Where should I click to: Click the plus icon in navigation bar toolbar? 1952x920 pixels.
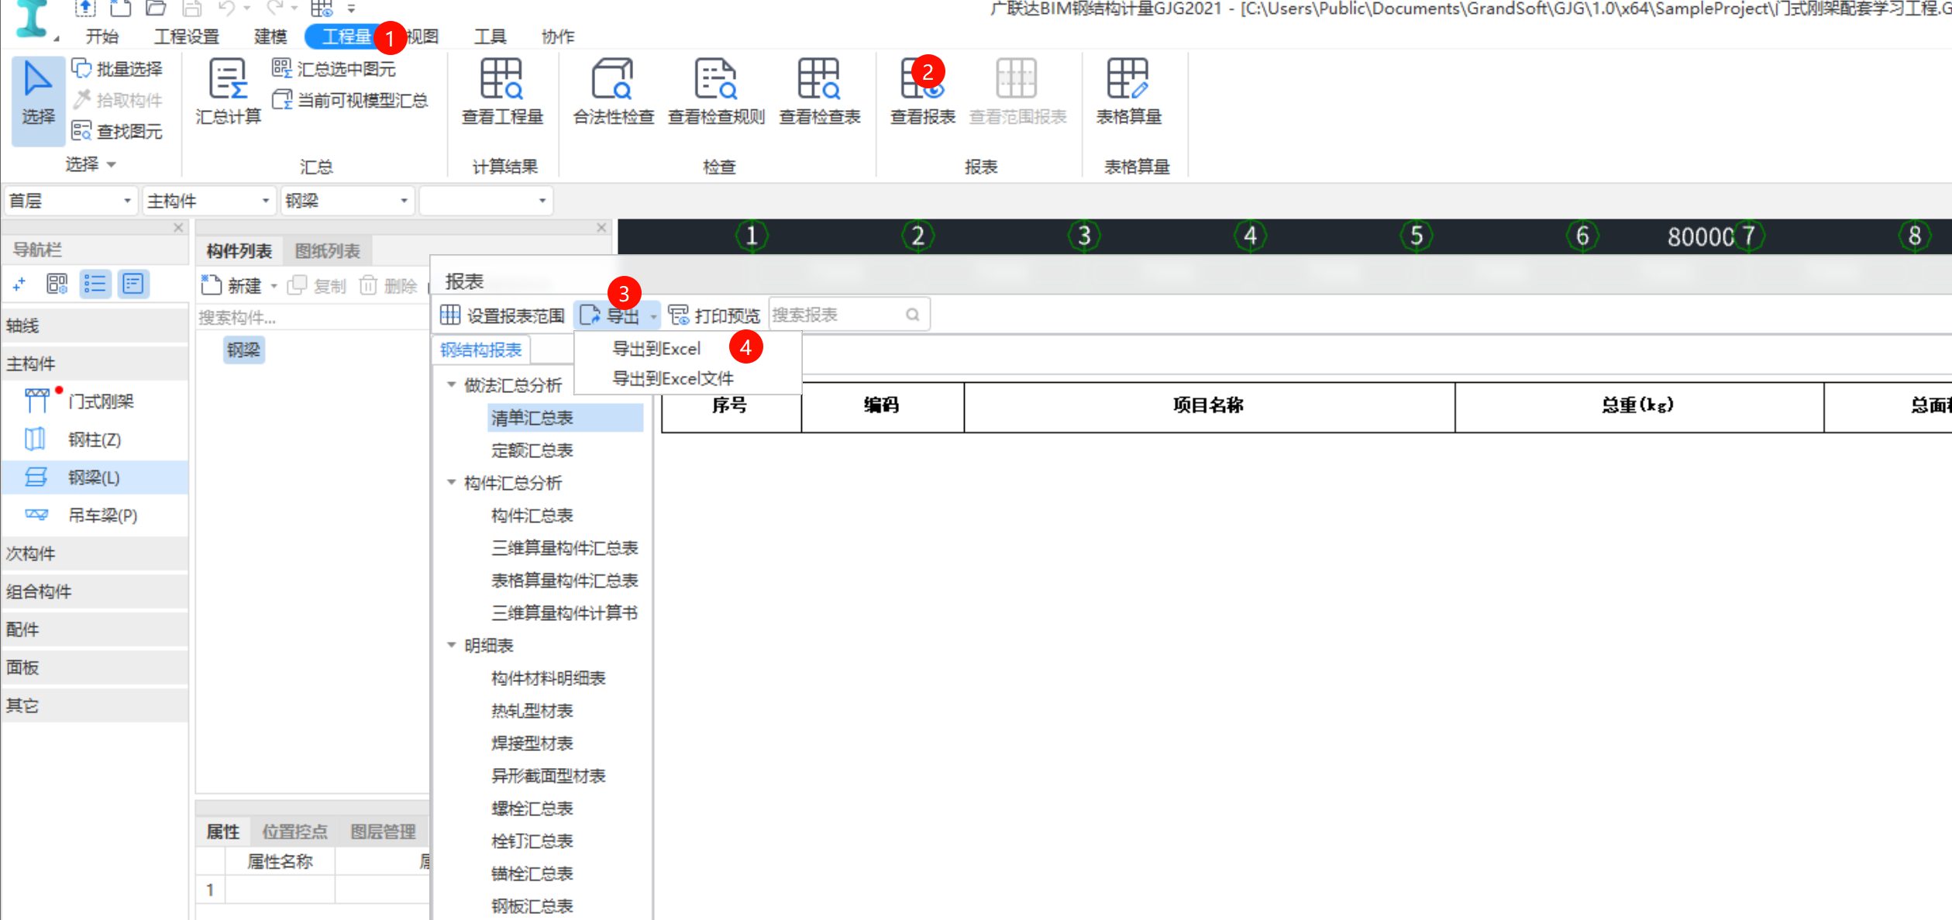point(19,284)
